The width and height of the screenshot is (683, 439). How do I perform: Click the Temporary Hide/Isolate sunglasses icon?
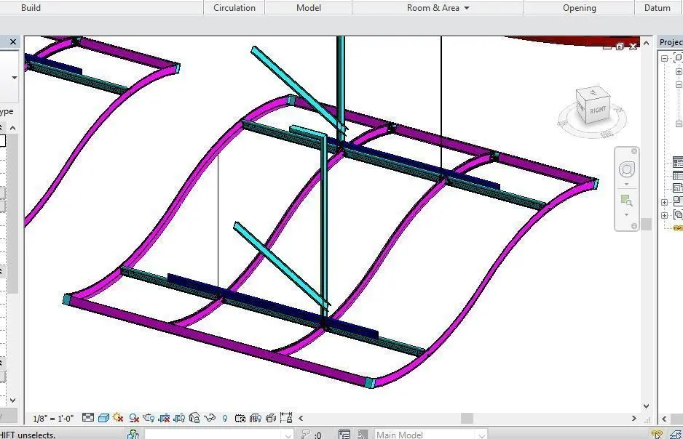[x=210, y=418]
